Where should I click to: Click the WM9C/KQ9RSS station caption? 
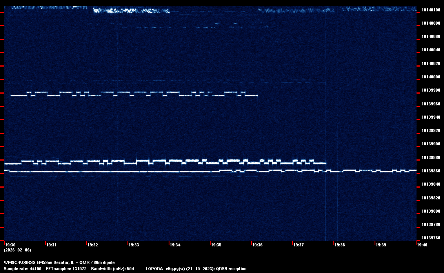59,262
